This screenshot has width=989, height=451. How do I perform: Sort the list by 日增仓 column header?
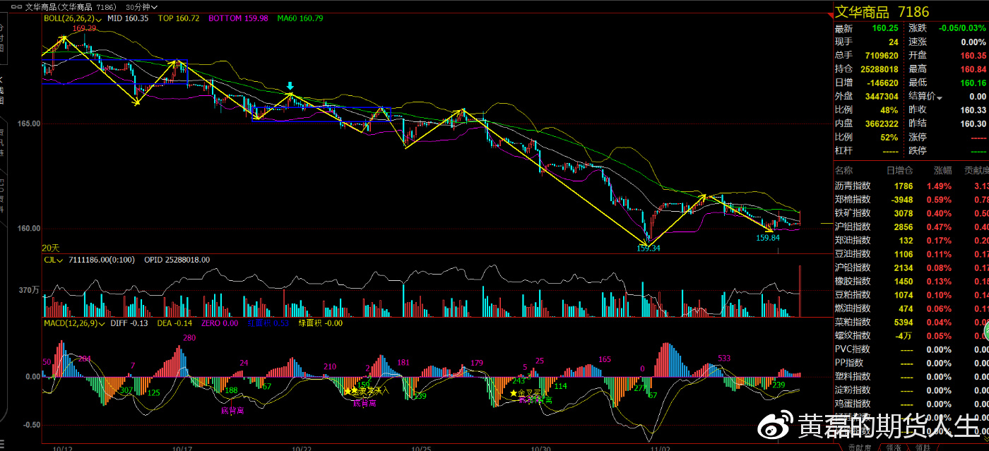[x=899, y=170]
